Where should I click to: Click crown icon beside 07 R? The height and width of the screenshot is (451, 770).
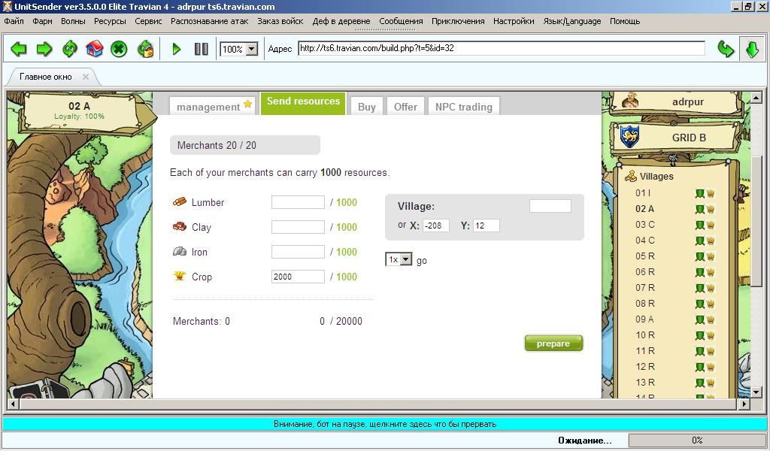tap(710, 288)
